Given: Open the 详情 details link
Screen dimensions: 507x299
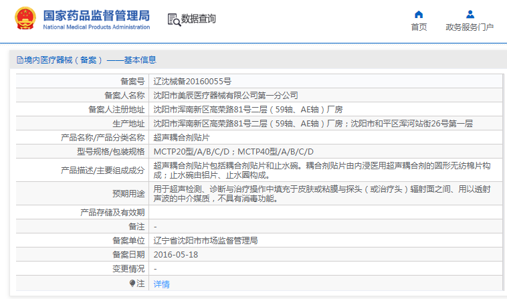Looking at the screenshot, I should tap(162, 284).
